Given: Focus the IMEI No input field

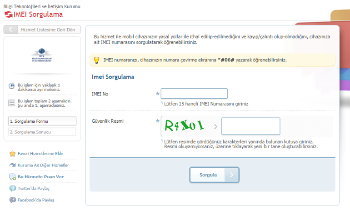Looking at the screenshot, I should [194, 94].
